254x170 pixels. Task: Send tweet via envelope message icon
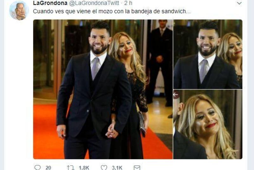coord(137,167)
